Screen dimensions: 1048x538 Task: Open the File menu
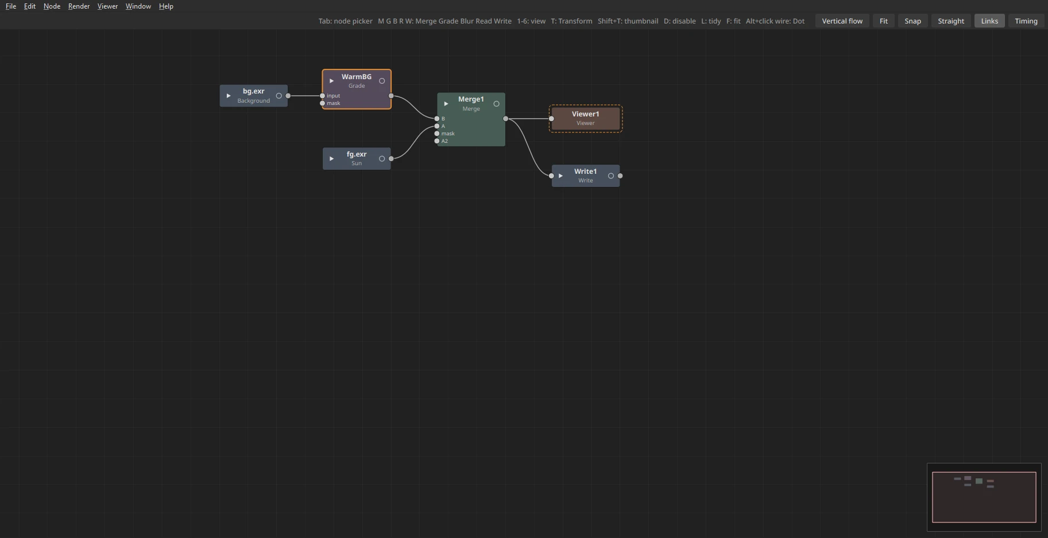click(11, 6)
